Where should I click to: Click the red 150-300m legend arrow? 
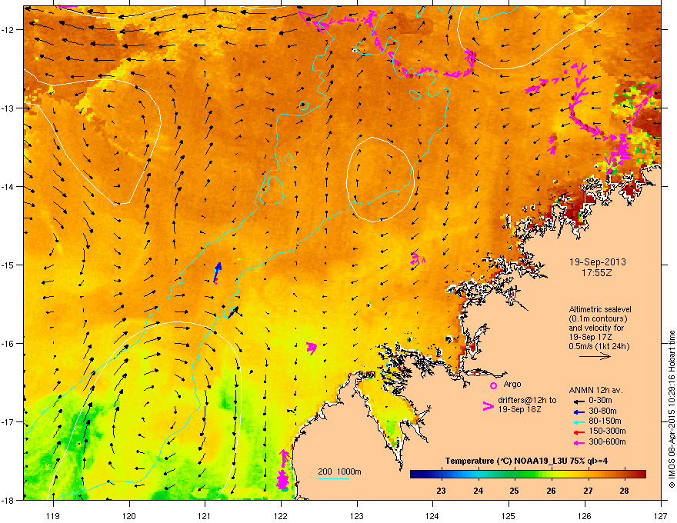click(x=579, y=432)
